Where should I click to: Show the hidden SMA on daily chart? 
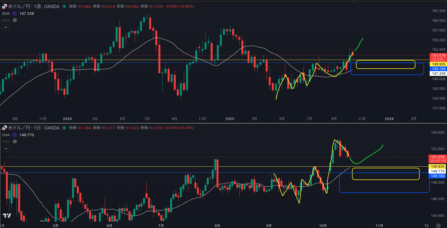pos(15,141)
